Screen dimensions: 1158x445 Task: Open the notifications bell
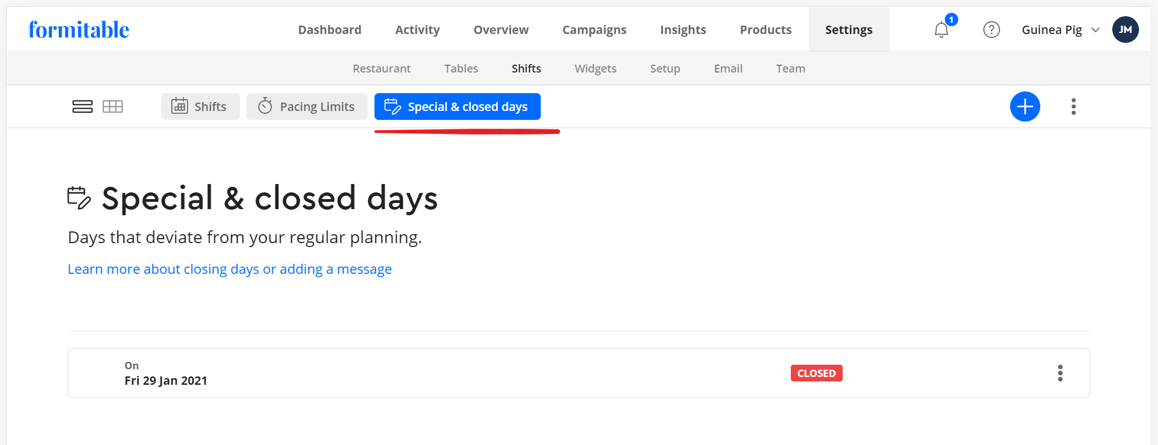[941, 30]
